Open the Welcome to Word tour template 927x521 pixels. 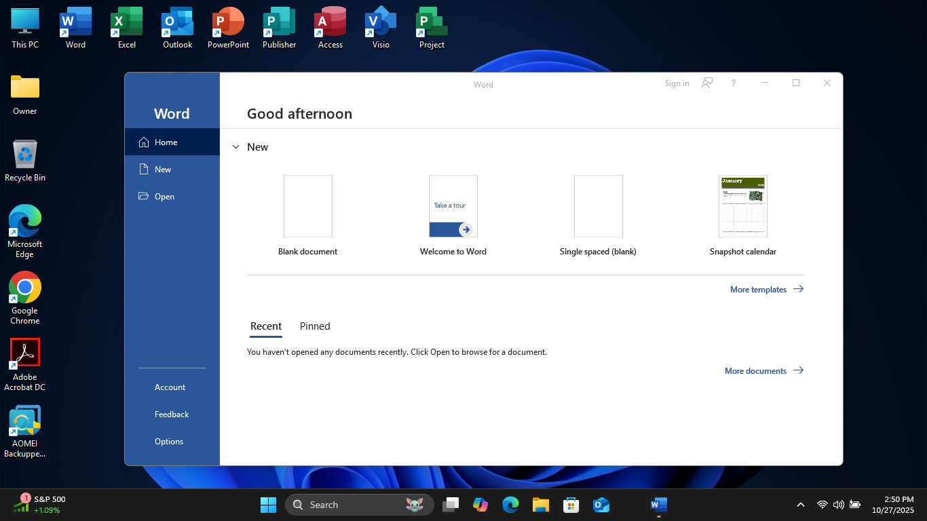tap(453, 215)
